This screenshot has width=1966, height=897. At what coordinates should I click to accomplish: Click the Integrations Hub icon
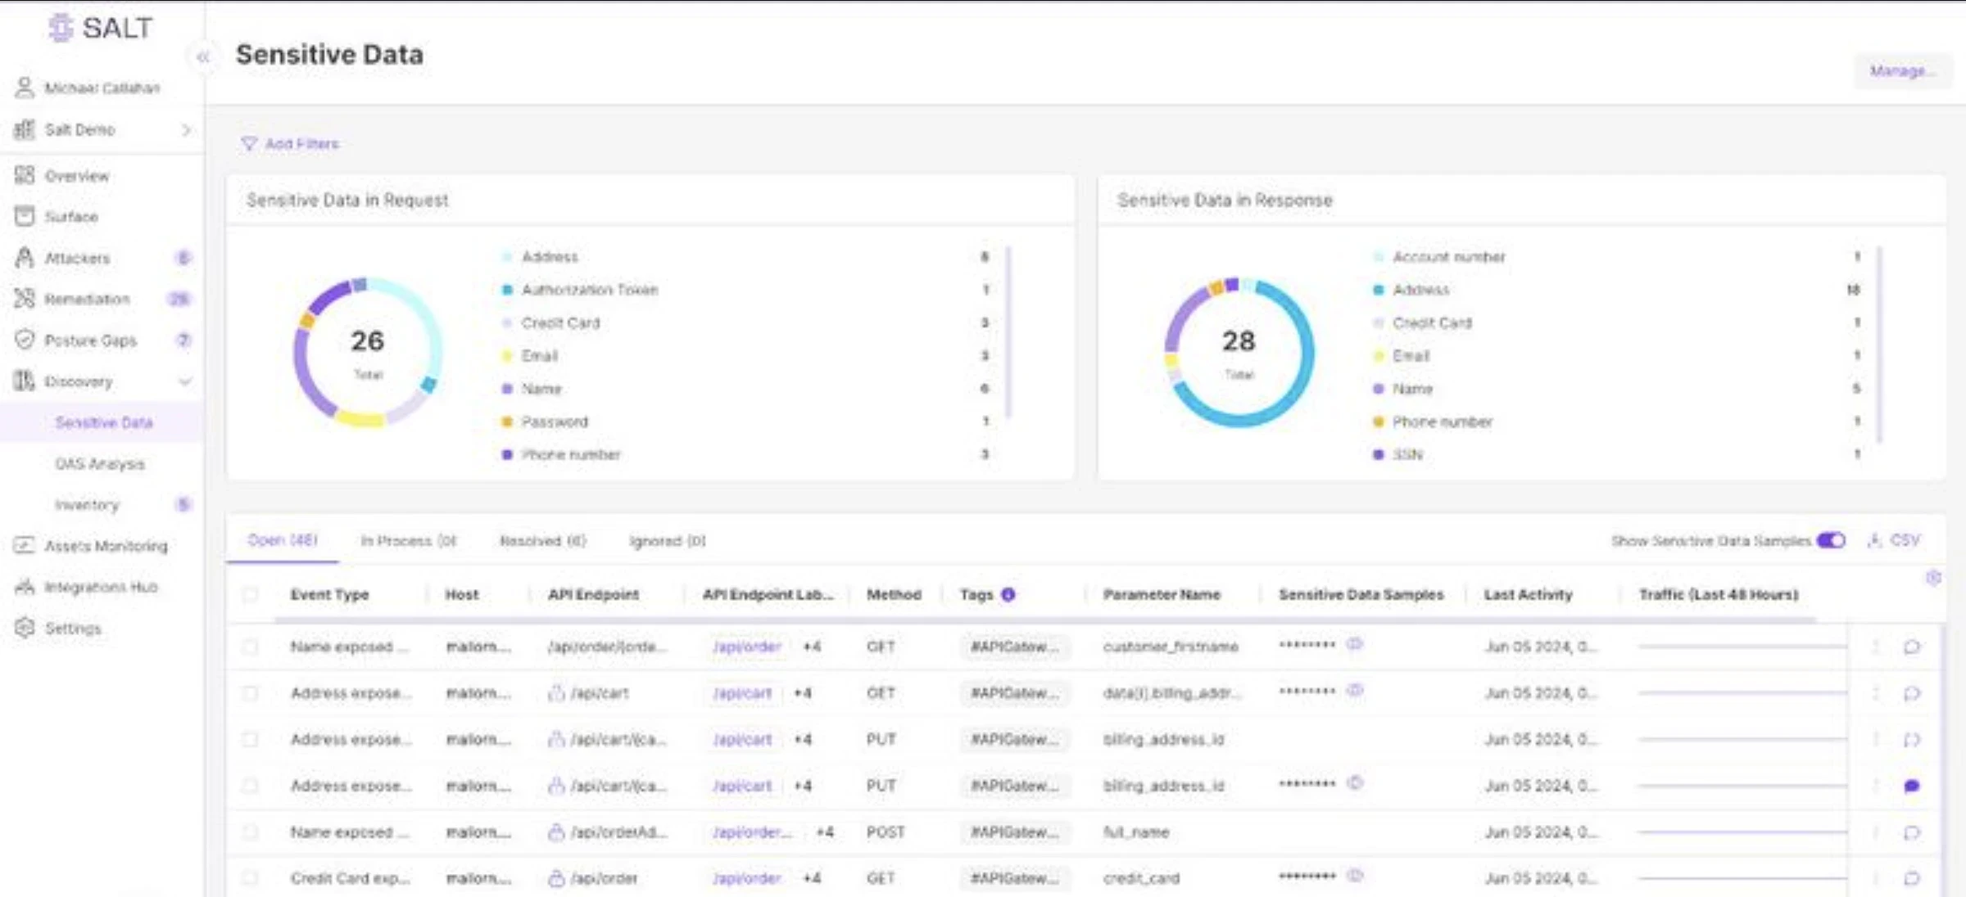click(25, 586)
